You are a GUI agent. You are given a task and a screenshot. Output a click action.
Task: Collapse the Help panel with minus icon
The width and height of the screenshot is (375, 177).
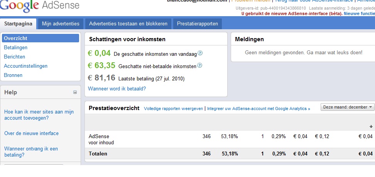tap(75, 92)
